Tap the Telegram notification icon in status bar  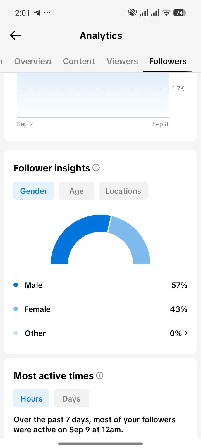pos(37,13)
